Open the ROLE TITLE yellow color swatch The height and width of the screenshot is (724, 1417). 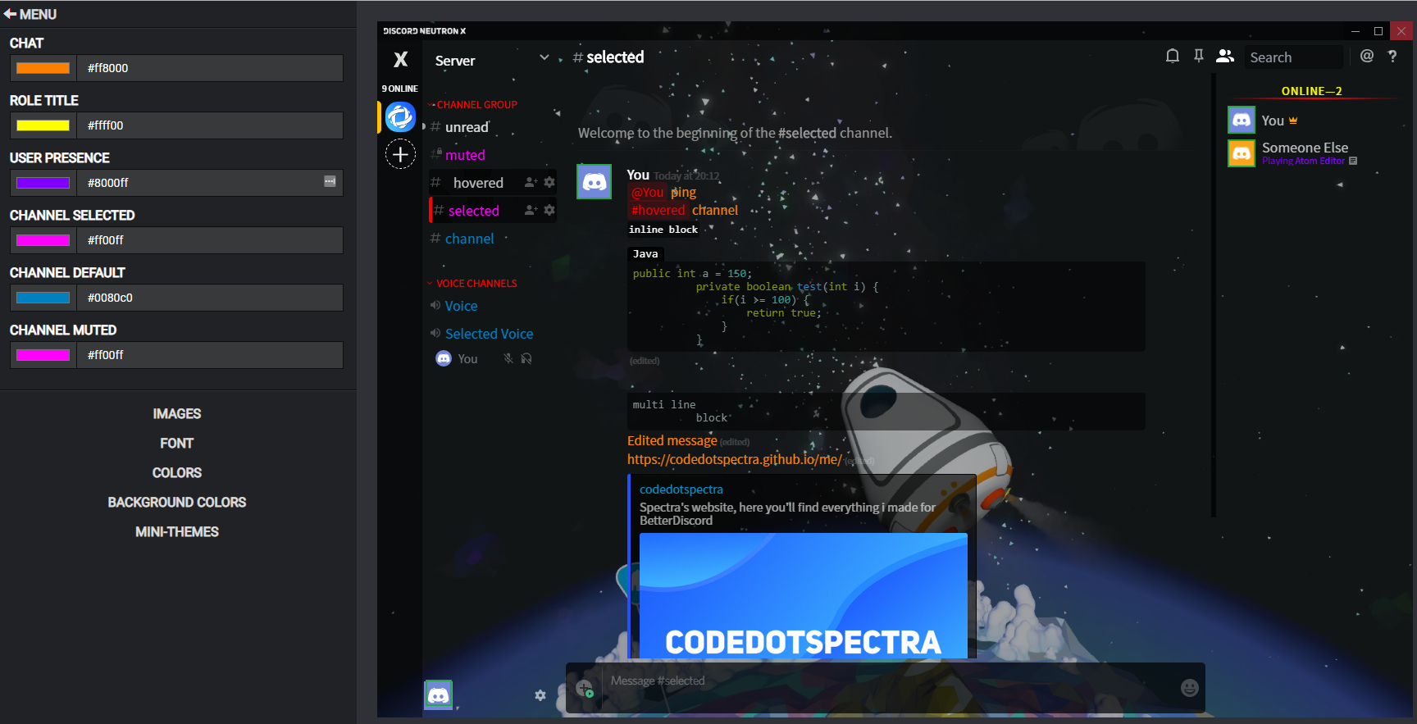(x=43, y=125)
